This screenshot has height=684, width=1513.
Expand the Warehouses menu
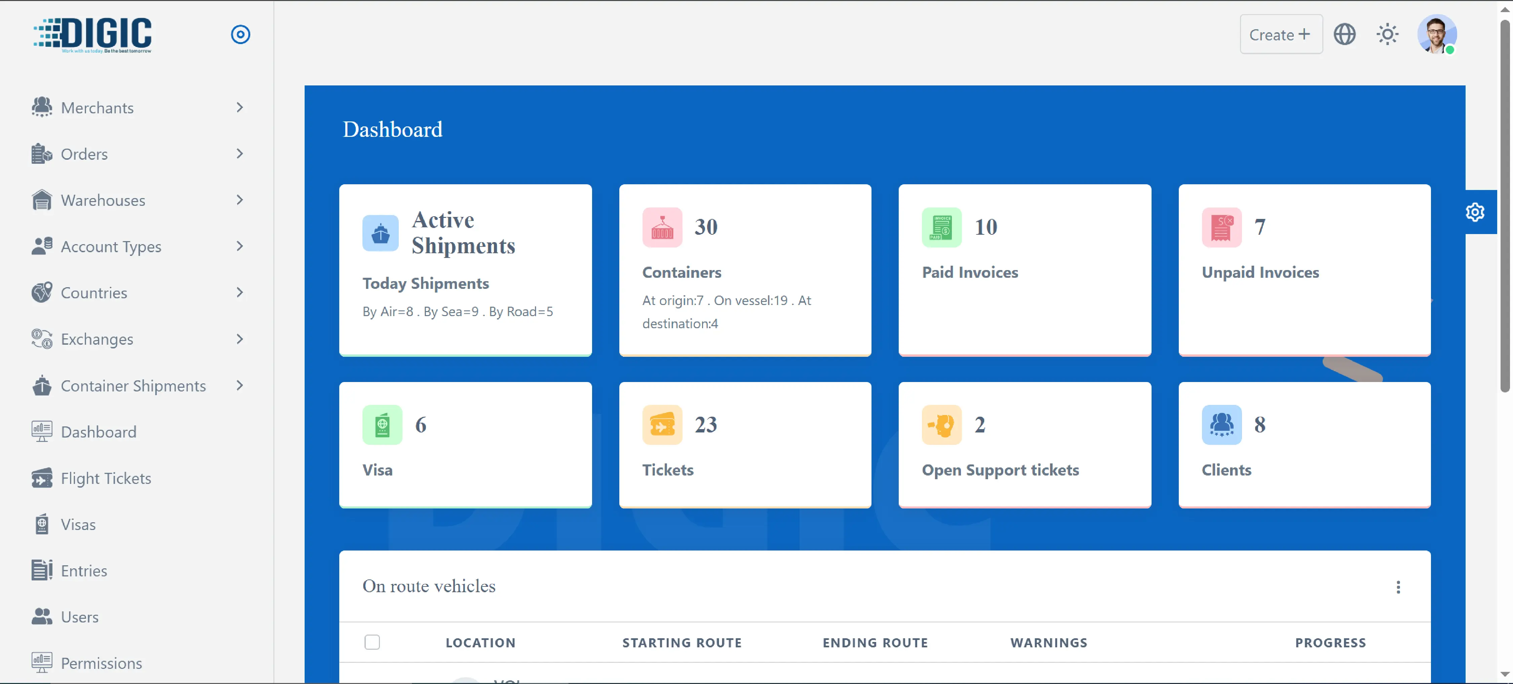[x=240, y=200]
